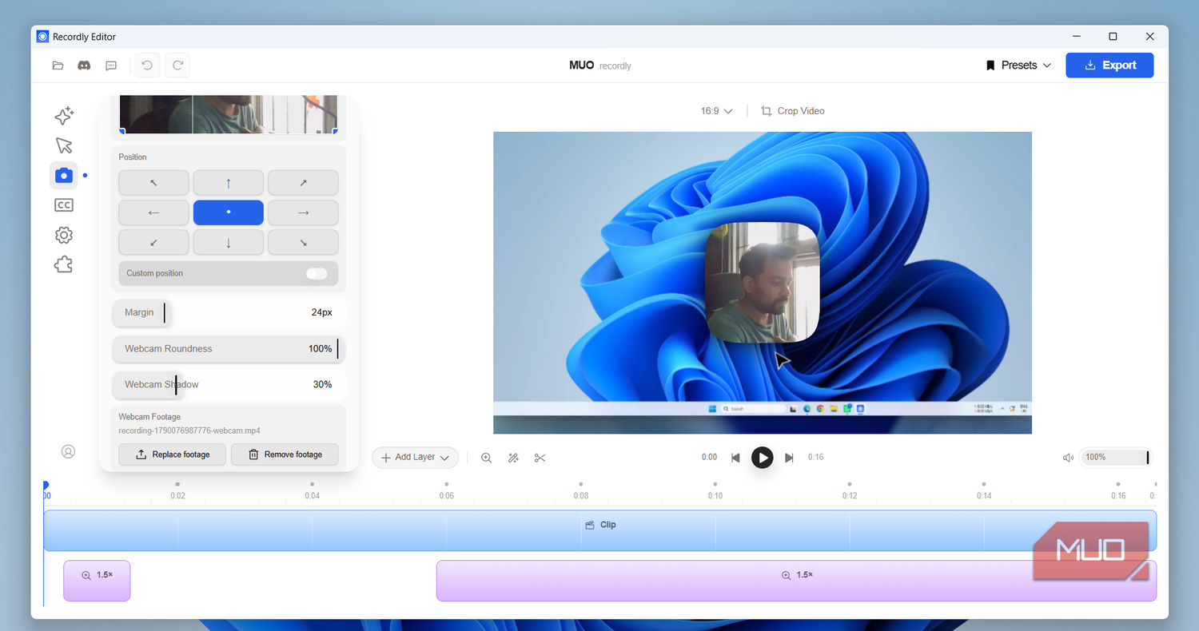This screenshot has width=1199, height=631.
Task: Click Remove footage
Action: click(x=285, y=454)
